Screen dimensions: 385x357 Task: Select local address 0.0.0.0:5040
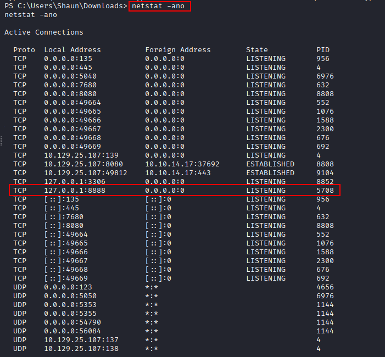pyautogui.click(x=70, y=76)
